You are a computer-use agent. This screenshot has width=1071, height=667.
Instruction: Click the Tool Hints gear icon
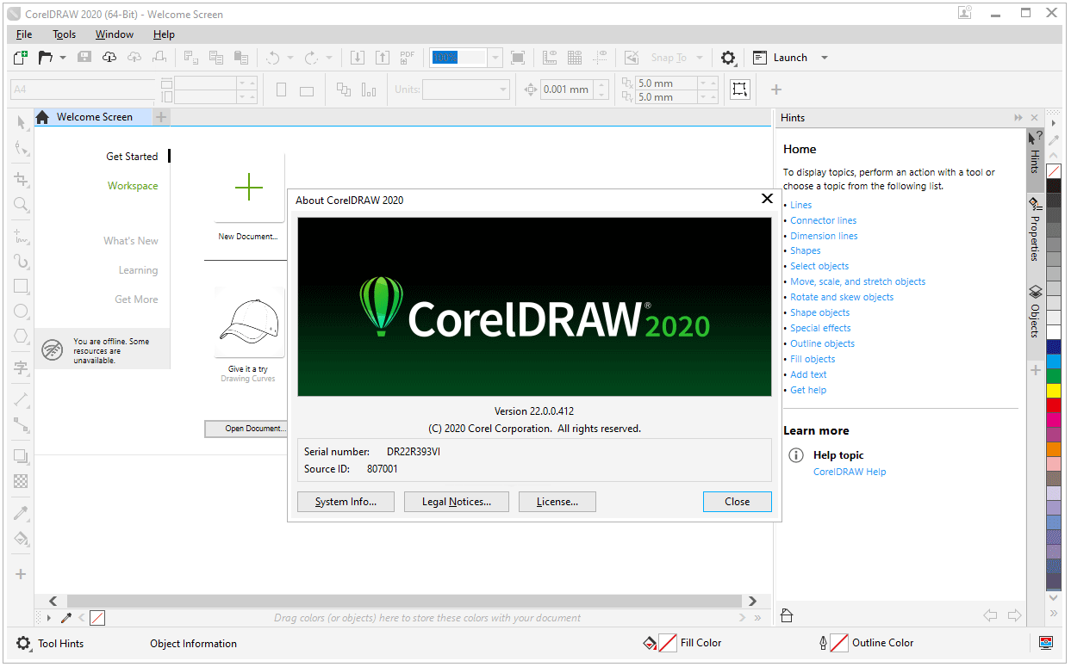pos(23,643)
